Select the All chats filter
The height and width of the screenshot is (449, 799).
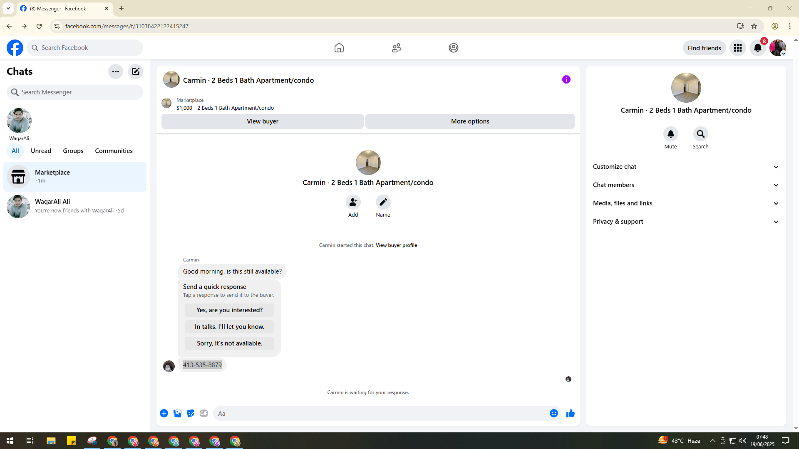(x=15, y=151)
